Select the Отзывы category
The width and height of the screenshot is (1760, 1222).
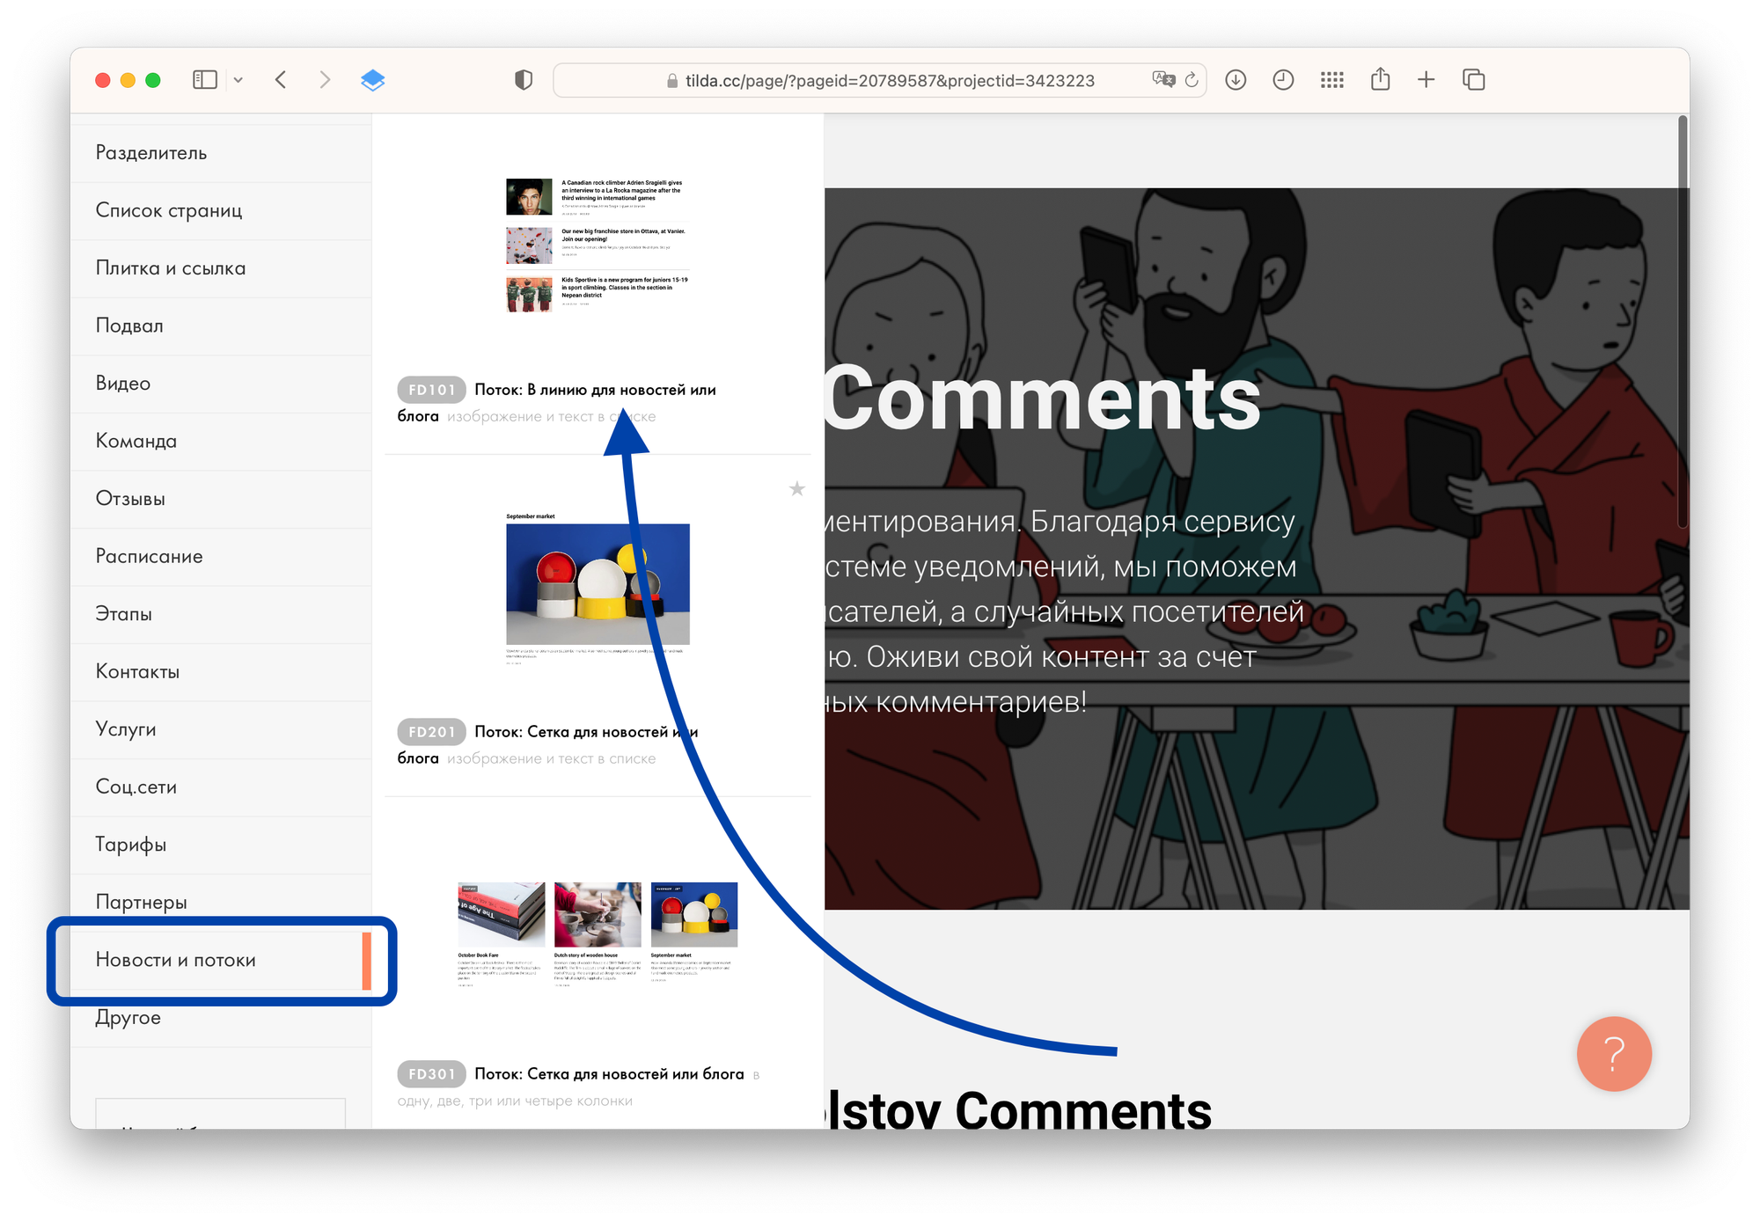pyautogui.click(x=221, y=499)
